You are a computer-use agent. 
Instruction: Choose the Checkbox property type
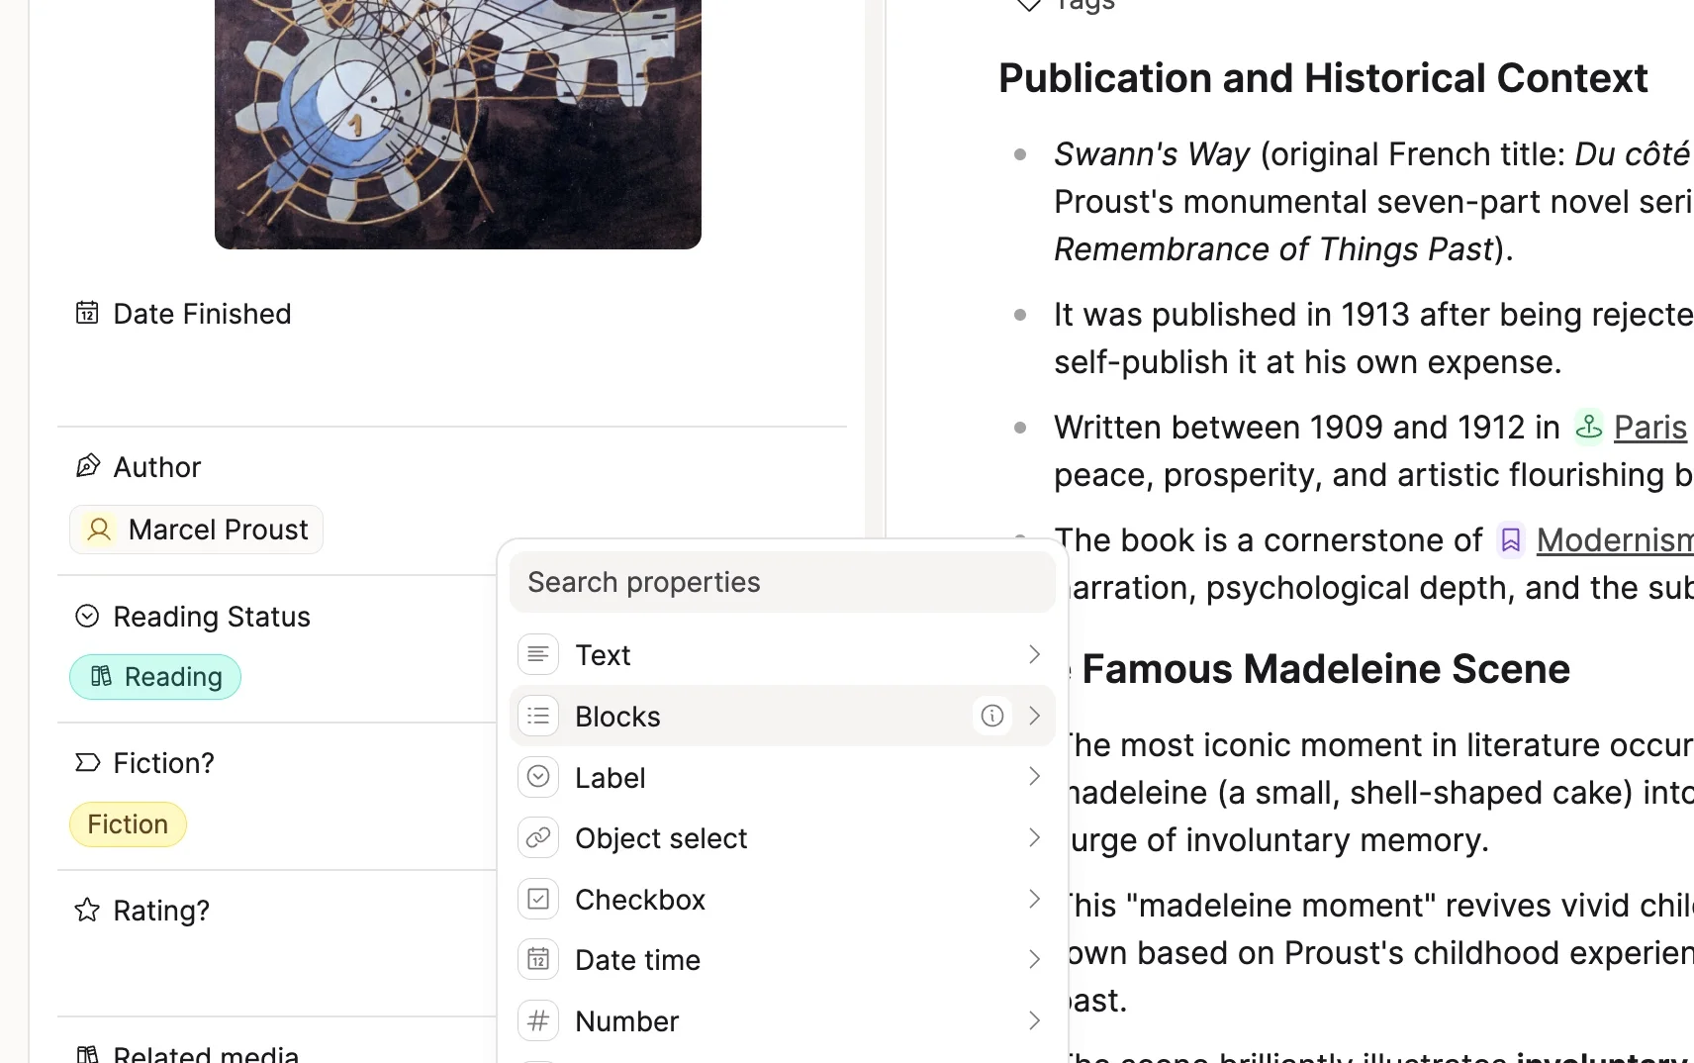pyautogui.click(x=783, y=899)
